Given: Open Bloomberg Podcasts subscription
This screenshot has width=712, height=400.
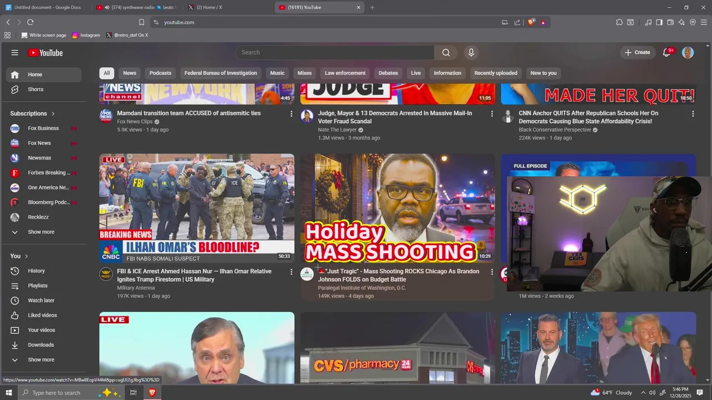Looking at the screenshot, I should (x=43, y=202).
